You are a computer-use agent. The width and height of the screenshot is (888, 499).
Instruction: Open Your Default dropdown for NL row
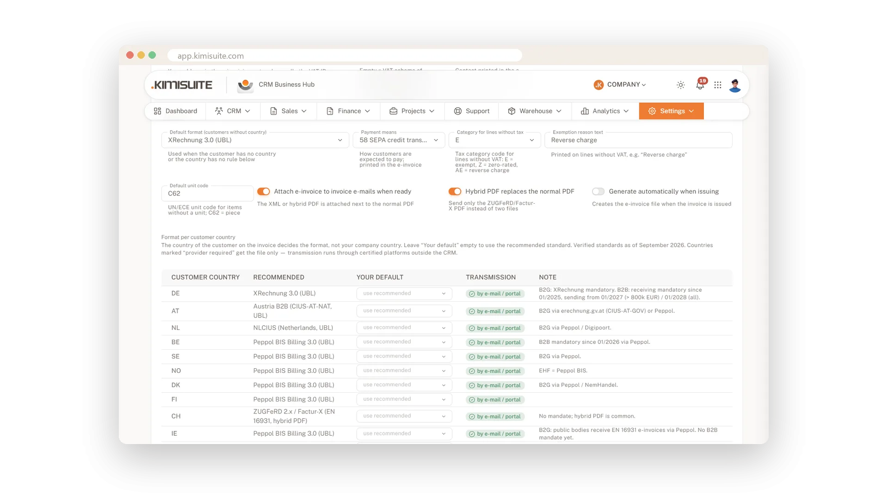click(x=404, y=328)
